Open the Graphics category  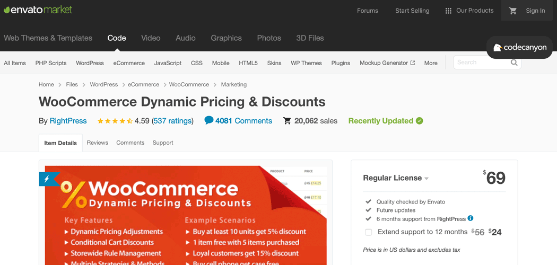[227, 38]
